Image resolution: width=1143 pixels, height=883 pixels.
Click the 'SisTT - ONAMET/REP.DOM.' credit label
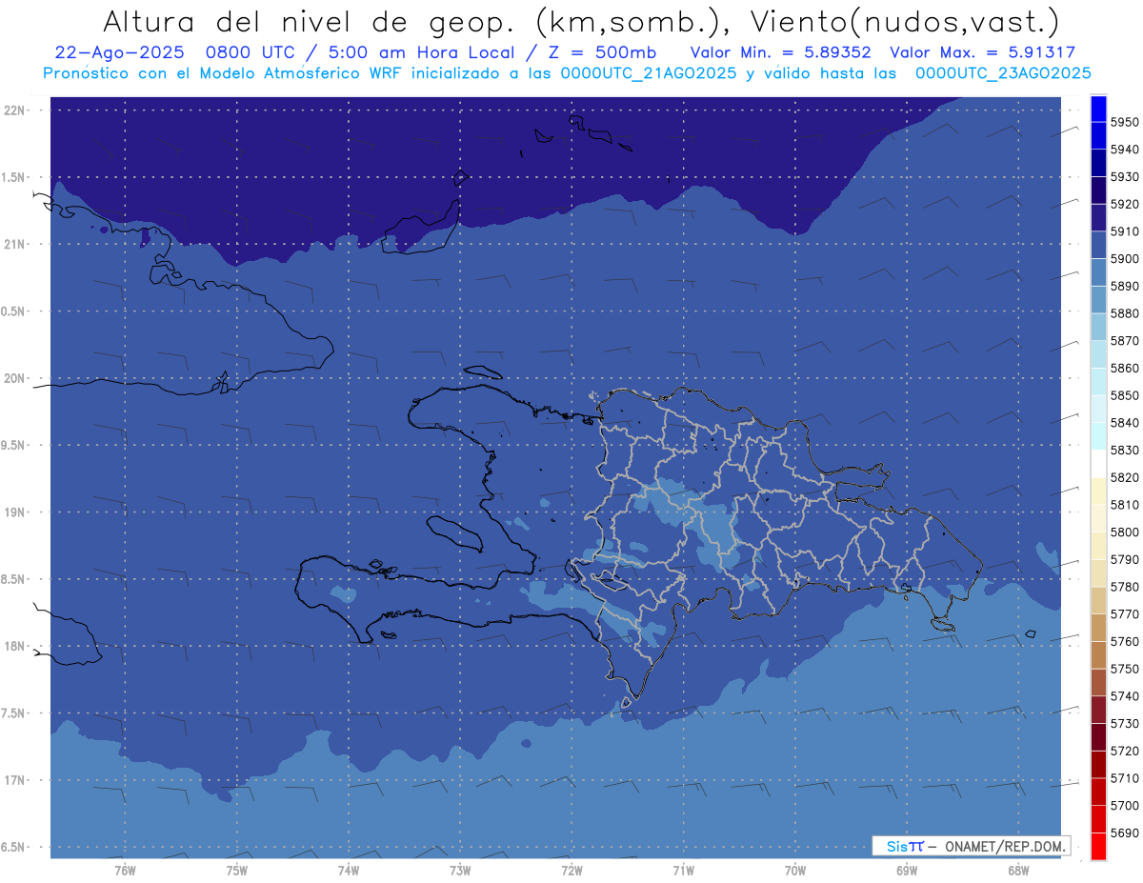(971, 846)
